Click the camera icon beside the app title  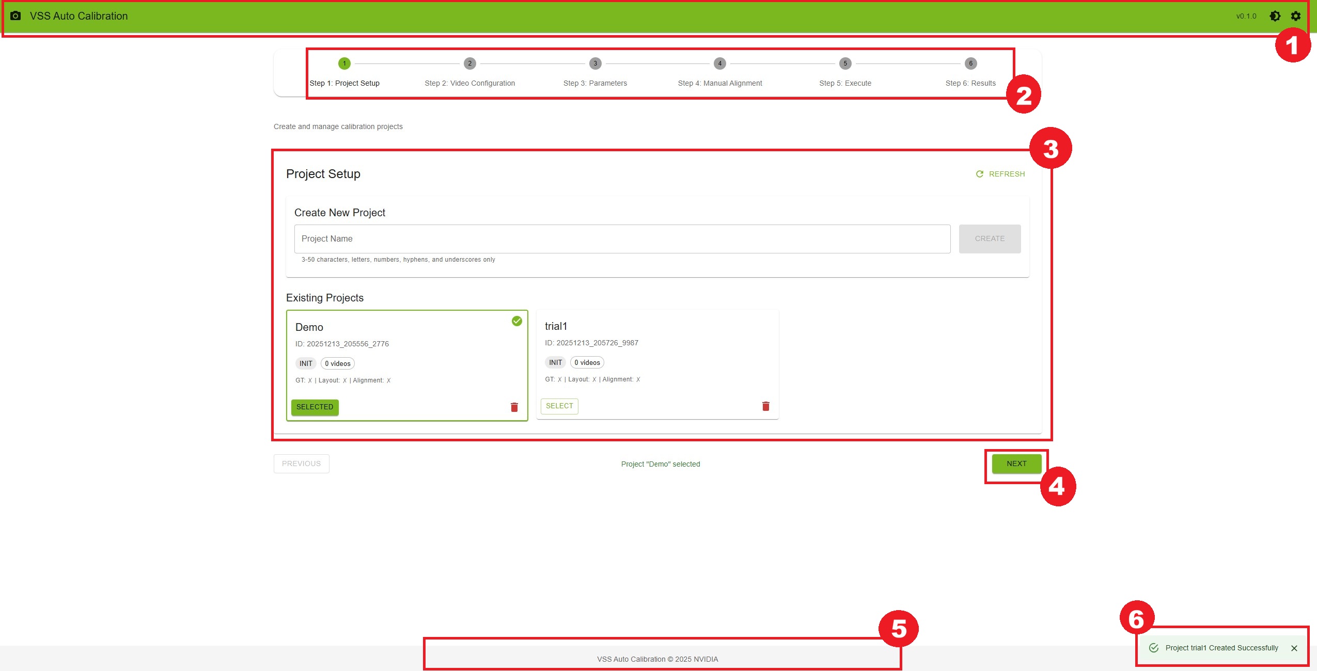point(15,16)
